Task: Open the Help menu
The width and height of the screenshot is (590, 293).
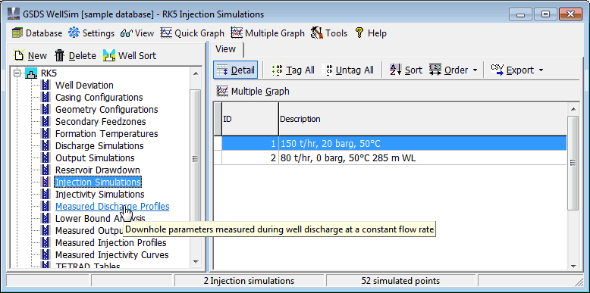Action: 371,33
